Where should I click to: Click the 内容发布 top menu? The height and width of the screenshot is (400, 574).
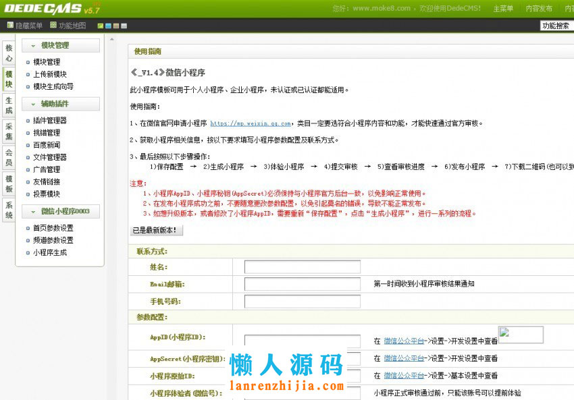click(539, 8)
